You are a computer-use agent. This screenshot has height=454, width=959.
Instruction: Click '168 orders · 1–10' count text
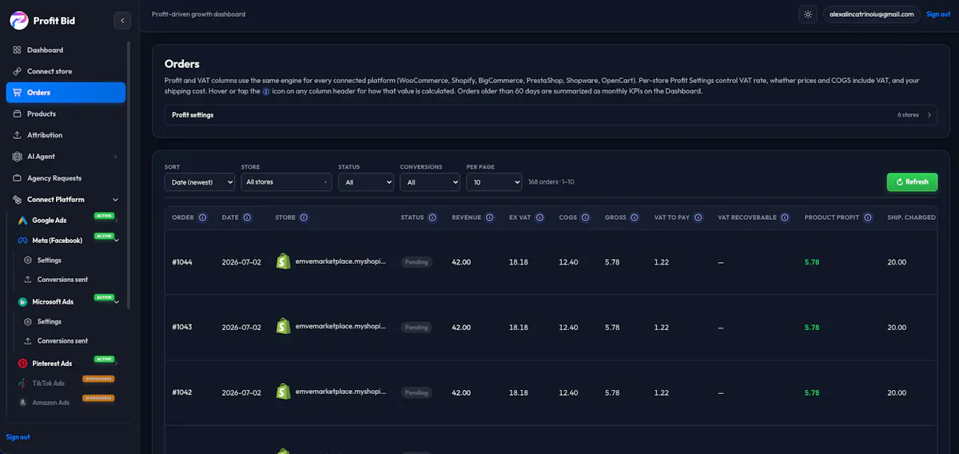coord(551,182)
